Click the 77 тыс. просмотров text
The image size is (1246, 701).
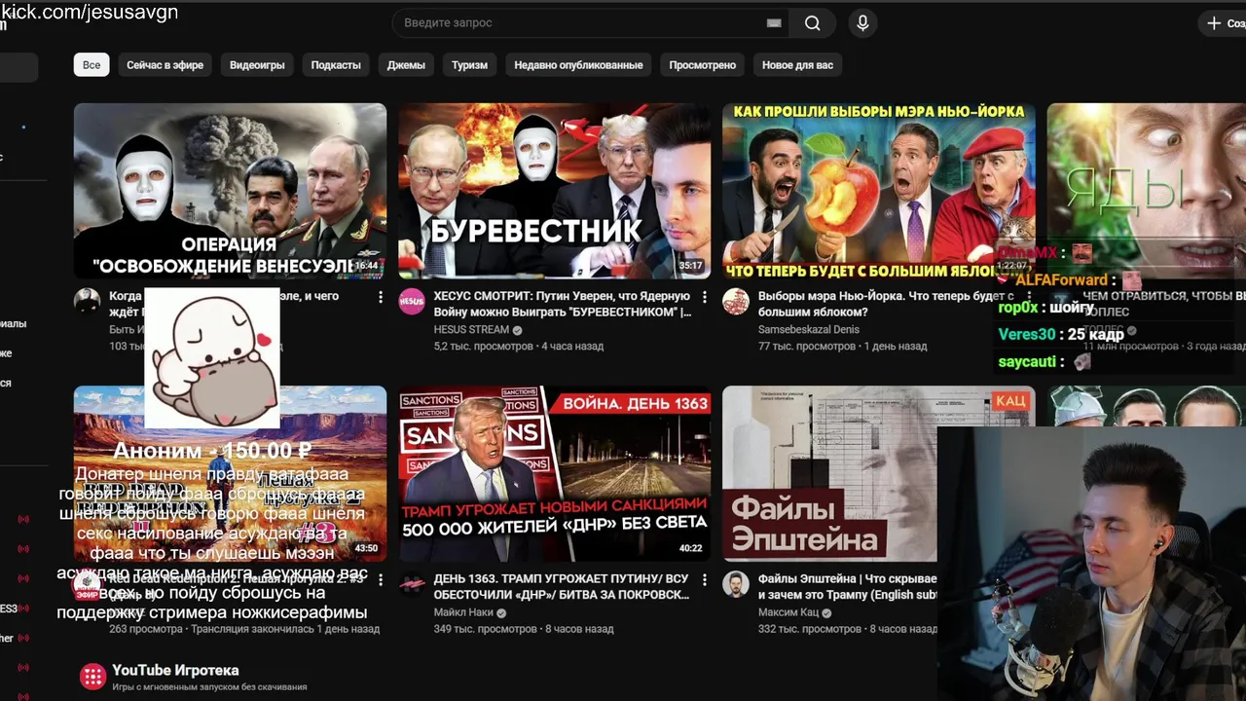pyautogui.click(x=807, y=347)
